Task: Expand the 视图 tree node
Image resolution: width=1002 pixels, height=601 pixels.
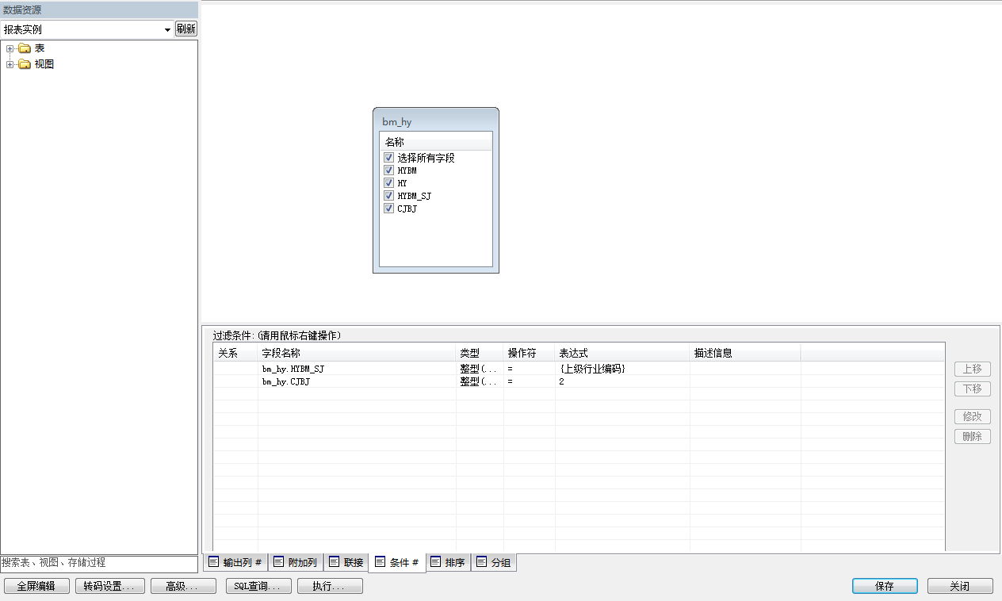Action: click(x=10, y=64)
